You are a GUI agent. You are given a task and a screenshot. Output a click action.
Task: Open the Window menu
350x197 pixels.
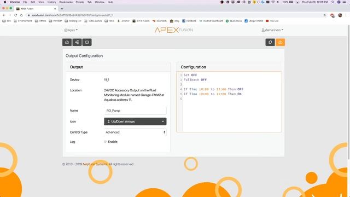click(x=100, y=2)
